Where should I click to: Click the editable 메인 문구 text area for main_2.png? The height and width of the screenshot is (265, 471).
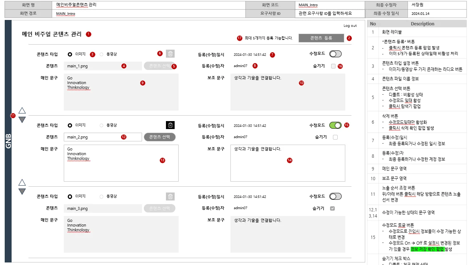(121, 163)
